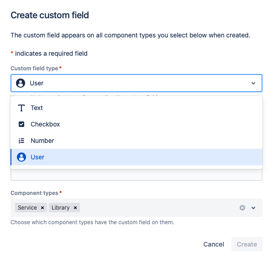Choose the Checkbox option
This screenshot has height=263, width=273.
click(x=136, y=124)
